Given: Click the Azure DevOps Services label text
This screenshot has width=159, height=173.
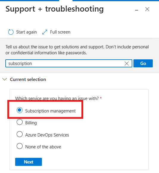Looking at the screenshot, I should click(x=47, y=135).
